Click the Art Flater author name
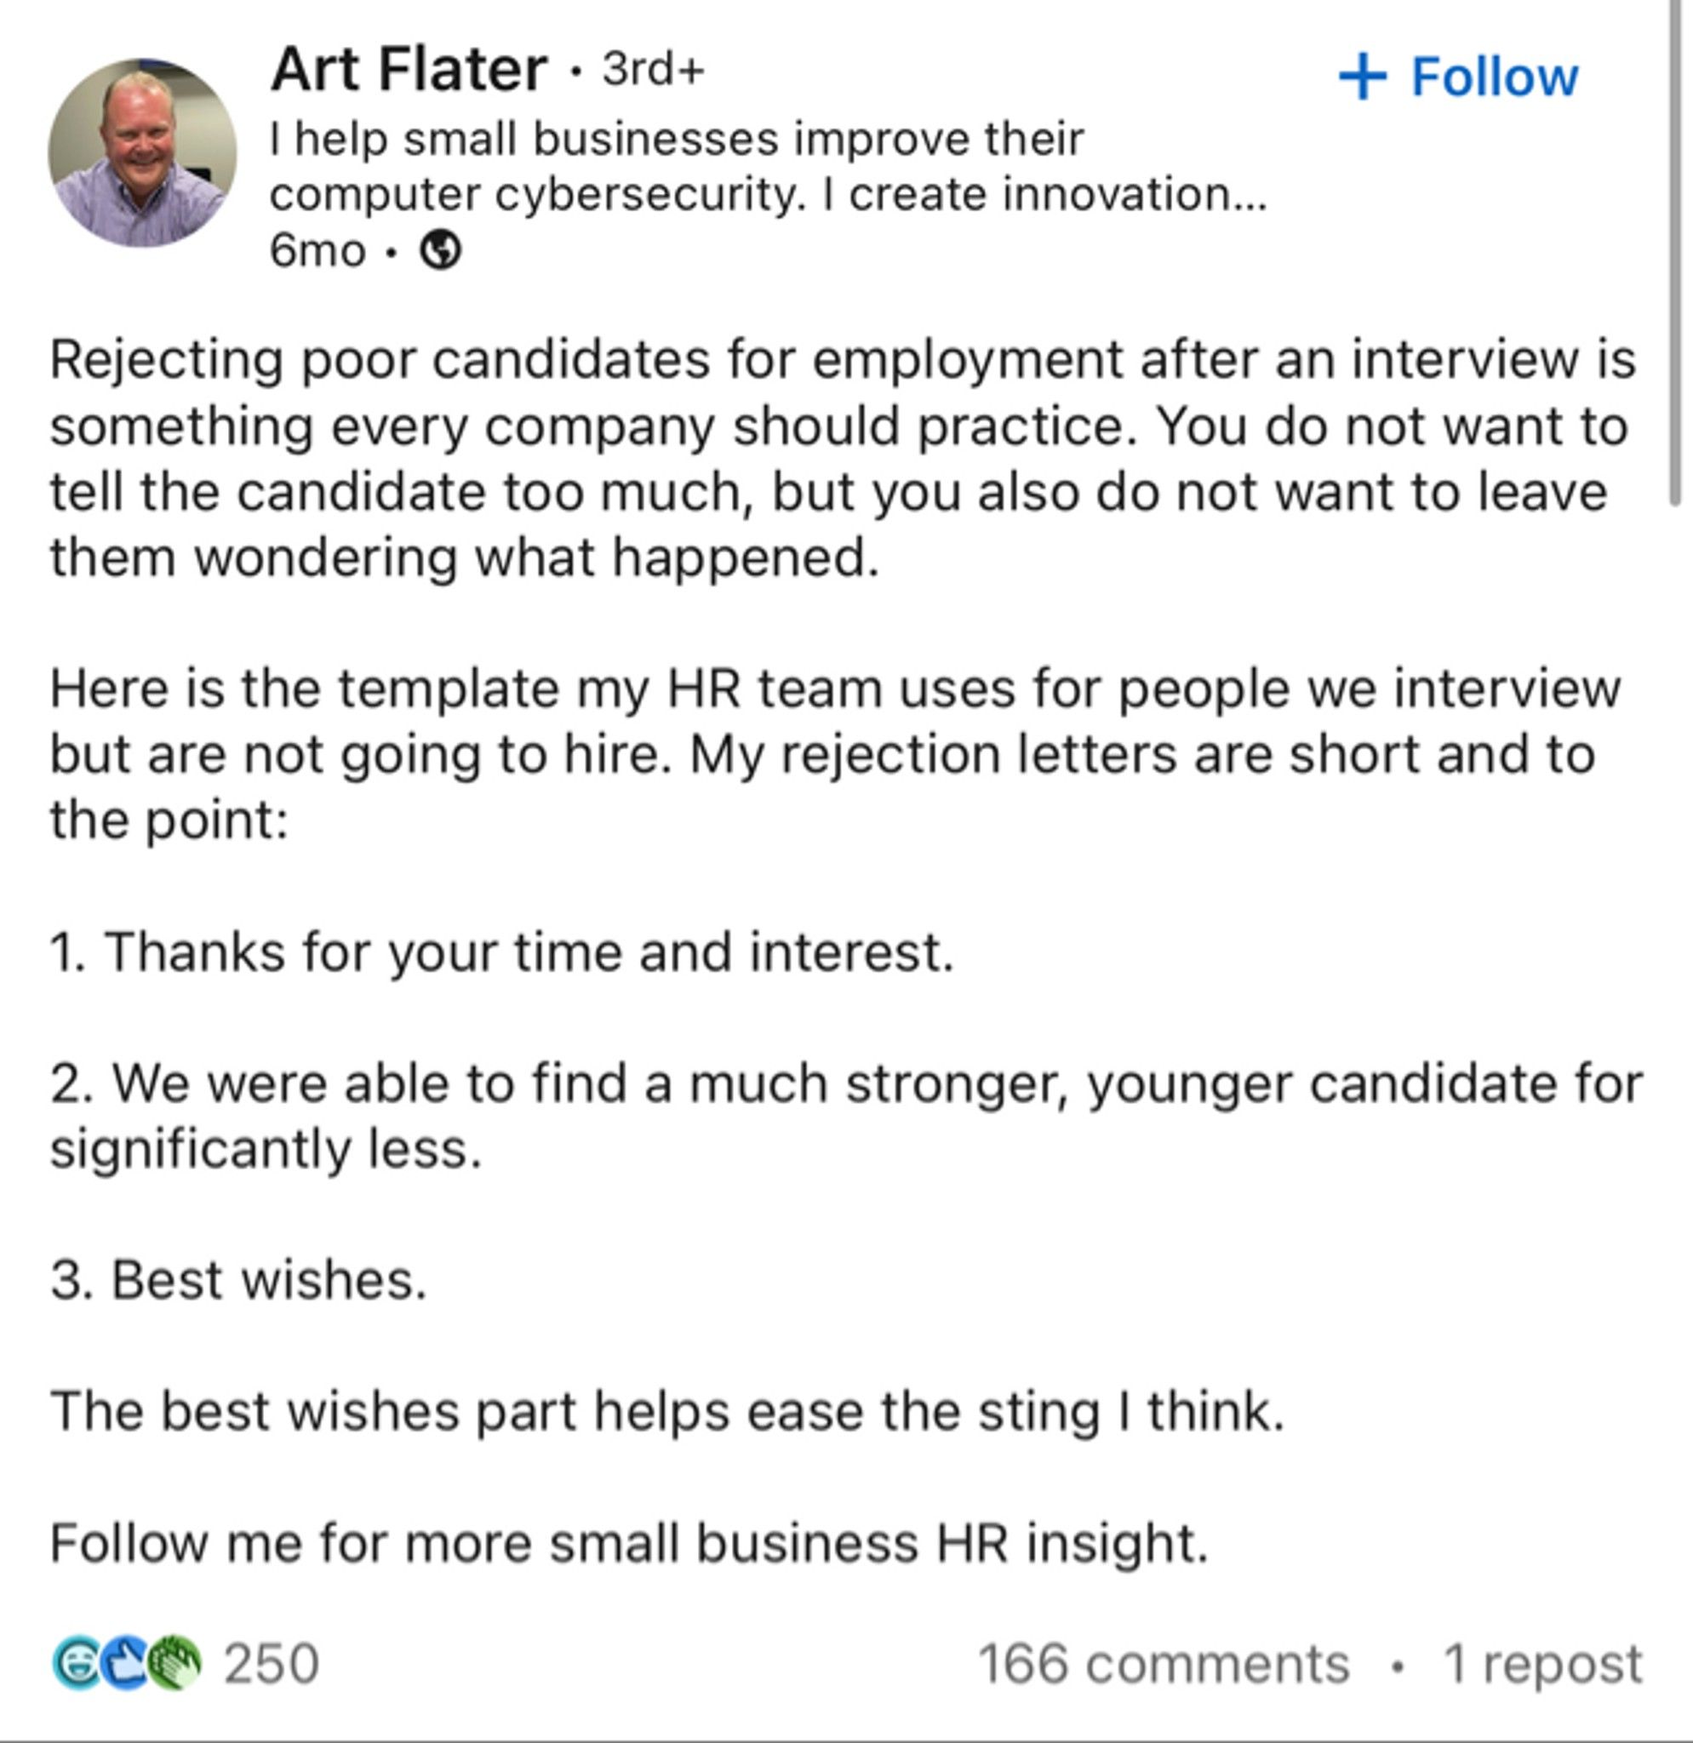This screenshot has width=1693, height=1743. (x=409, y=70)
